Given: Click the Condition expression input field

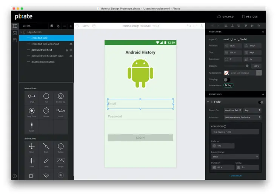Looking at the screenshot, I should pos(235,132).
